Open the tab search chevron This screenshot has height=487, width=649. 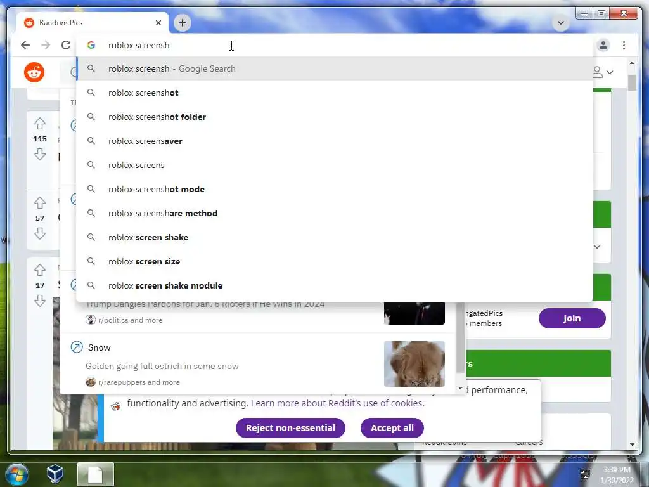561,23
